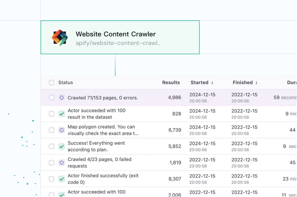Screen dimensions: 297x197
Task: Expand the truncated name "apify/website-content-crawl.."
Action: [118, 43]
